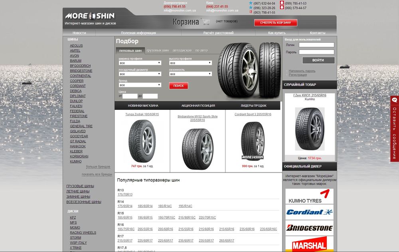This screenshot has width=399, height=252.
Task: Open the BRIDGESTONE brand link
Action: (x=81, y=71)
